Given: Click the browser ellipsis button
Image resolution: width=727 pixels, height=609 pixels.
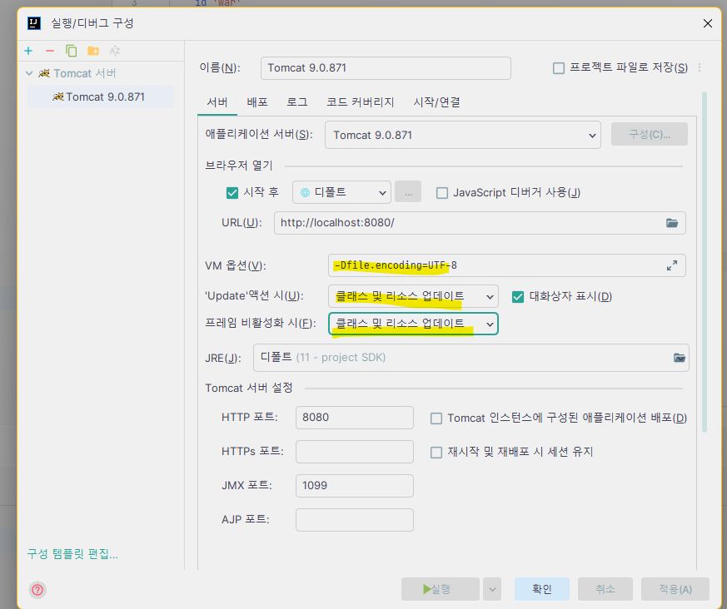Looking at the screenshot, I should point(408,192).
